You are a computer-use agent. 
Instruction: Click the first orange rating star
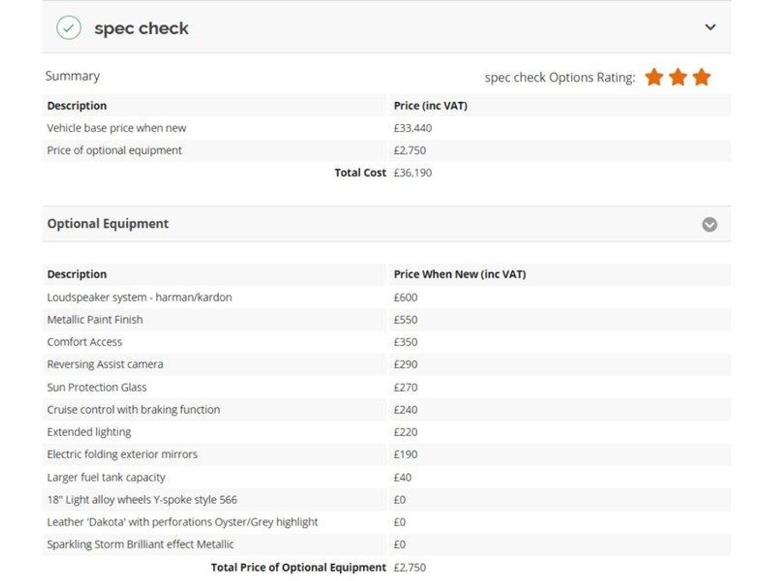click(x=654, y=77)
